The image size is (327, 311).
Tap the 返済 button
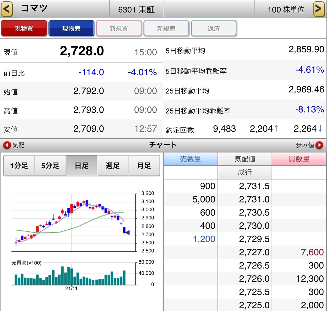(x=214, y=28)
